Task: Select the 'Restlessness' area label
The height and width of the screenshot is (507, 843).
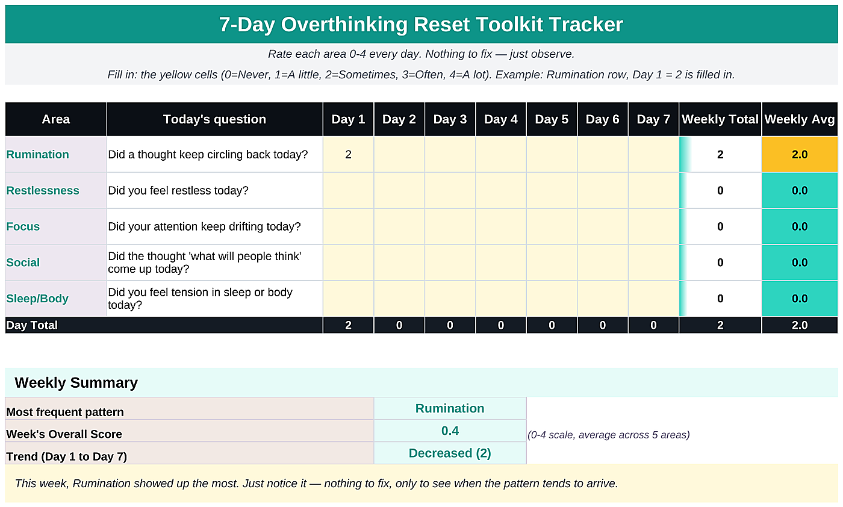Action: [43, 190]
